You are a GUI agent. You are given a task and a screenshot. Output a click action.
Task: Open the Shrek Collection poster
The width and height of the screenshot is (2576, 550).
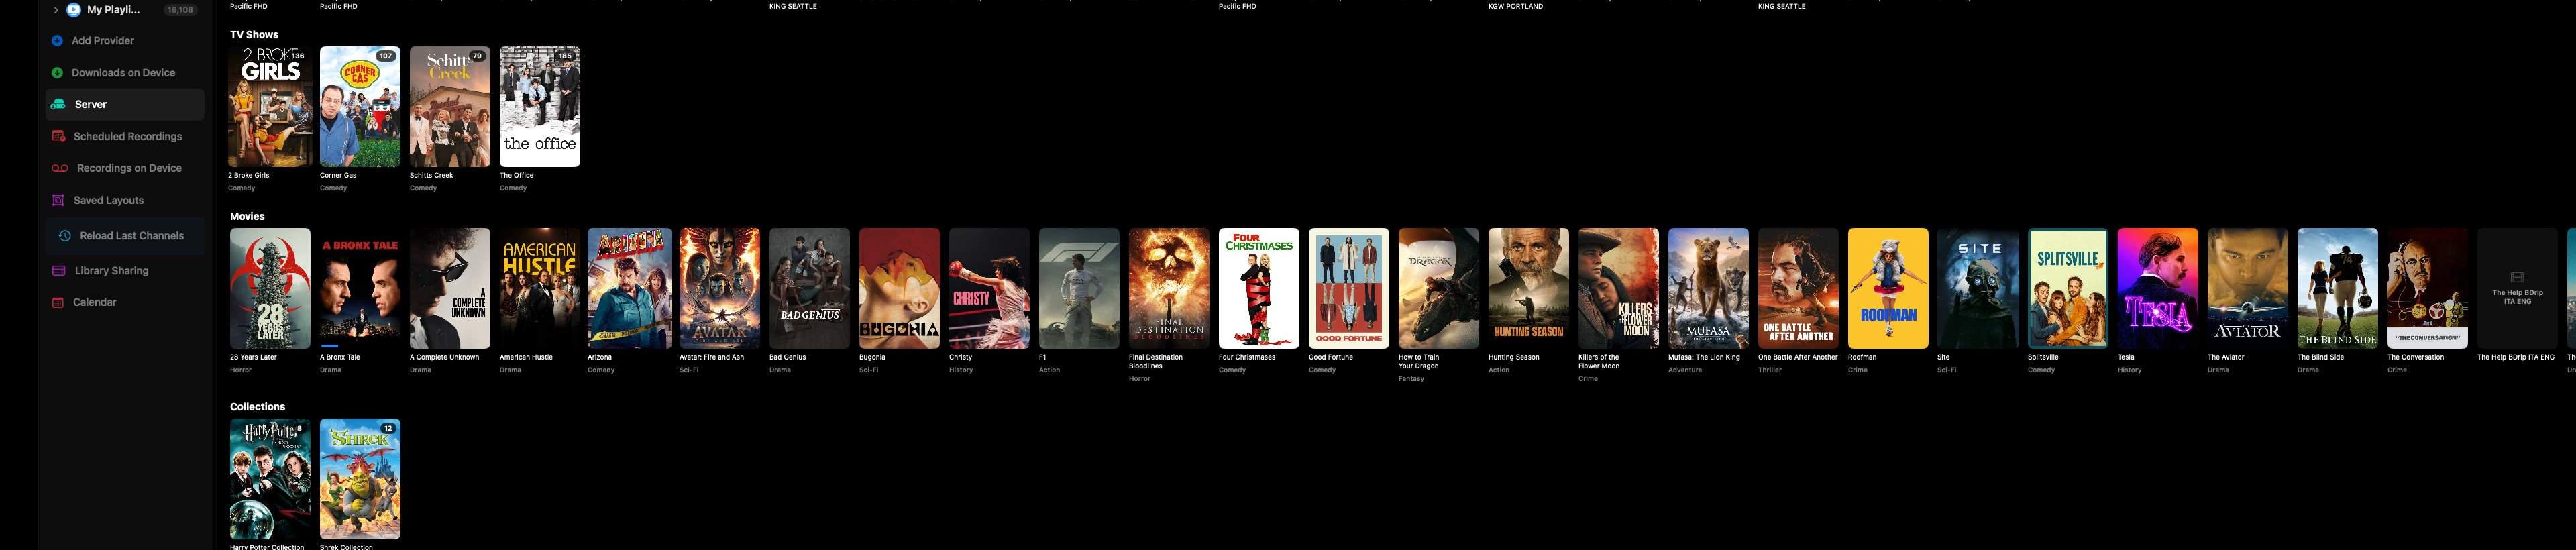tap(360, 479)
